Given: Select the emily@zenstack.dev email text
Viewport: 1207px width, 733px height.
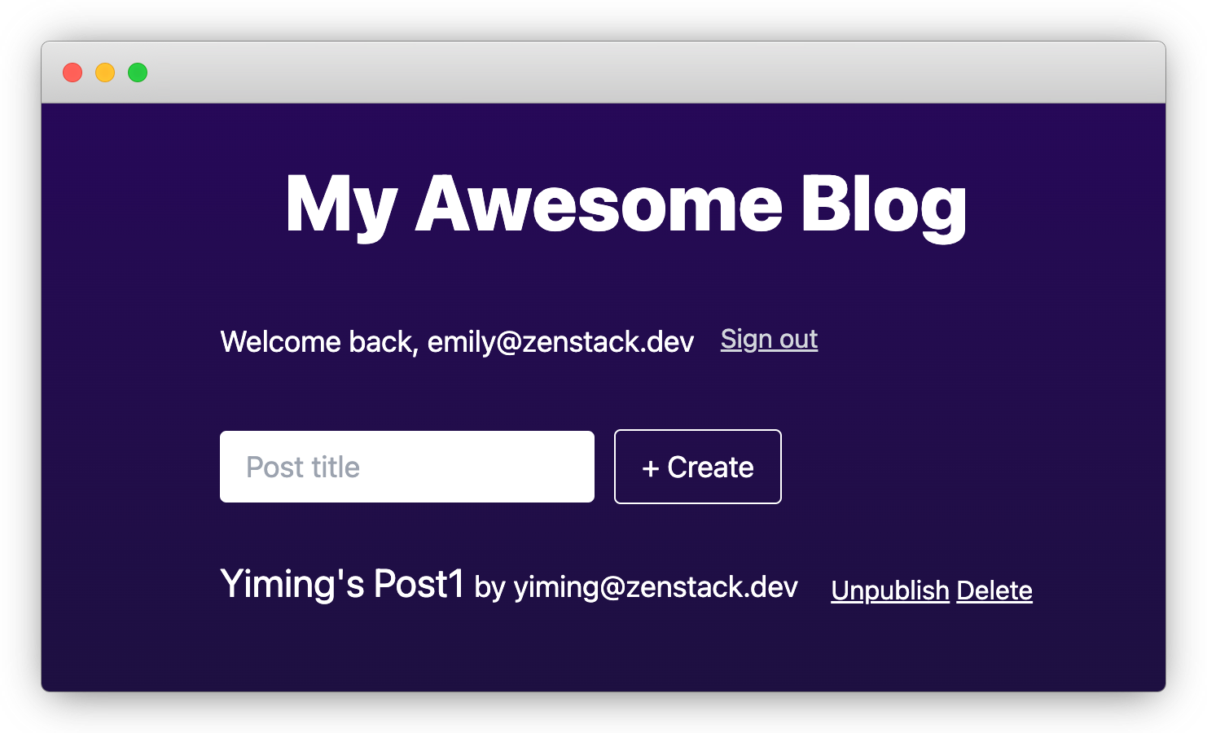Looking at the screenshot, I should pos(560,342).
